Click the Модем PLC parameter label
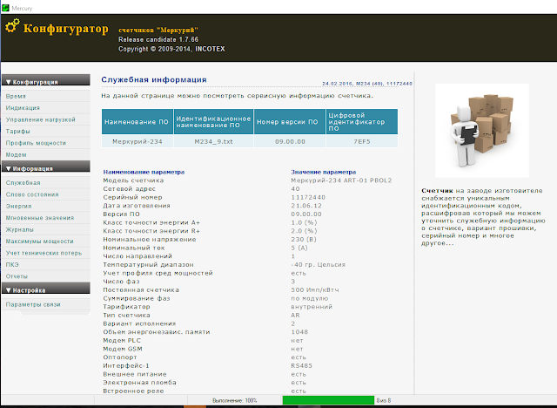 (x=122, y=340)
